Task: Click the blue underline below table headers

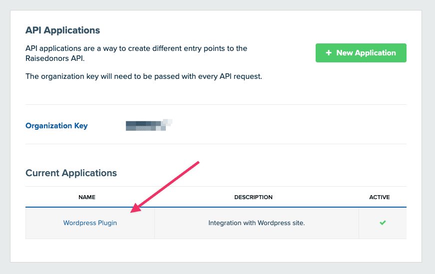Action: [x=216, y=207]
